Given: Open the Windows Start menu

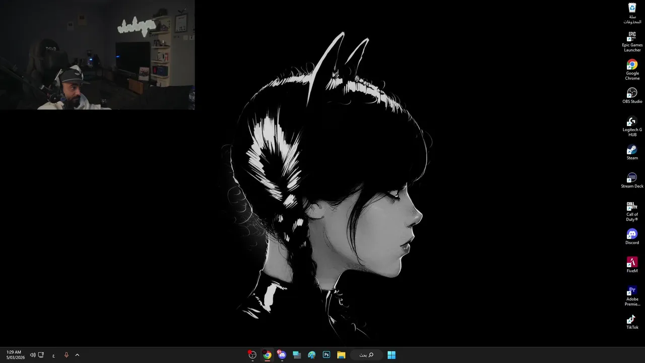Looking at the screenshot, I should pyautogui.click(x=392, y=355).
